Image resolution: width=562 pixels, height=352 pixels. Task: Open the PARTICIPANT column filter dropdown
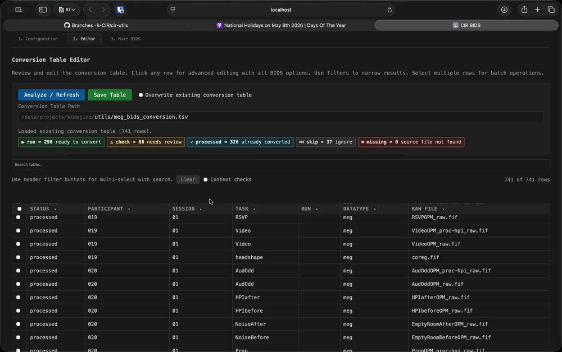(x=129, y=209)
